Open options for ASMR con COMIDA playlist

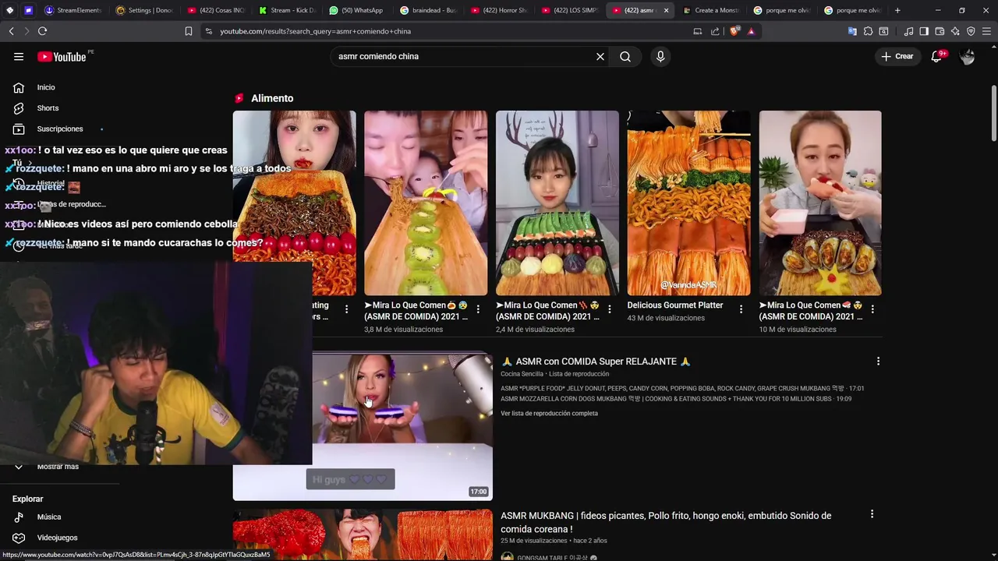[x=878, y=362]
